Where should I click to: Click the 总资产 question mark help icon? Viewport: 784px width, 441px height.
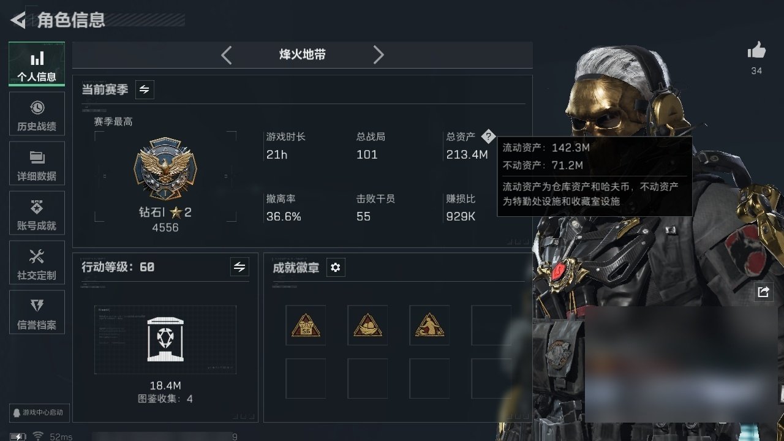[488, 136]
